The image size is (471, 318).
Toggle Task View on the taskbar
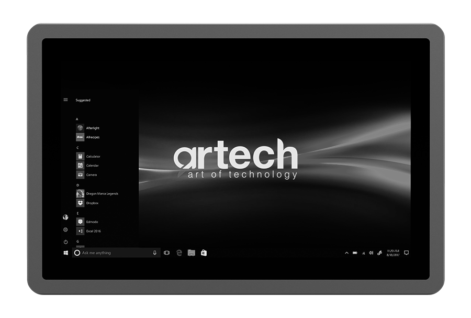click(166, 253)
